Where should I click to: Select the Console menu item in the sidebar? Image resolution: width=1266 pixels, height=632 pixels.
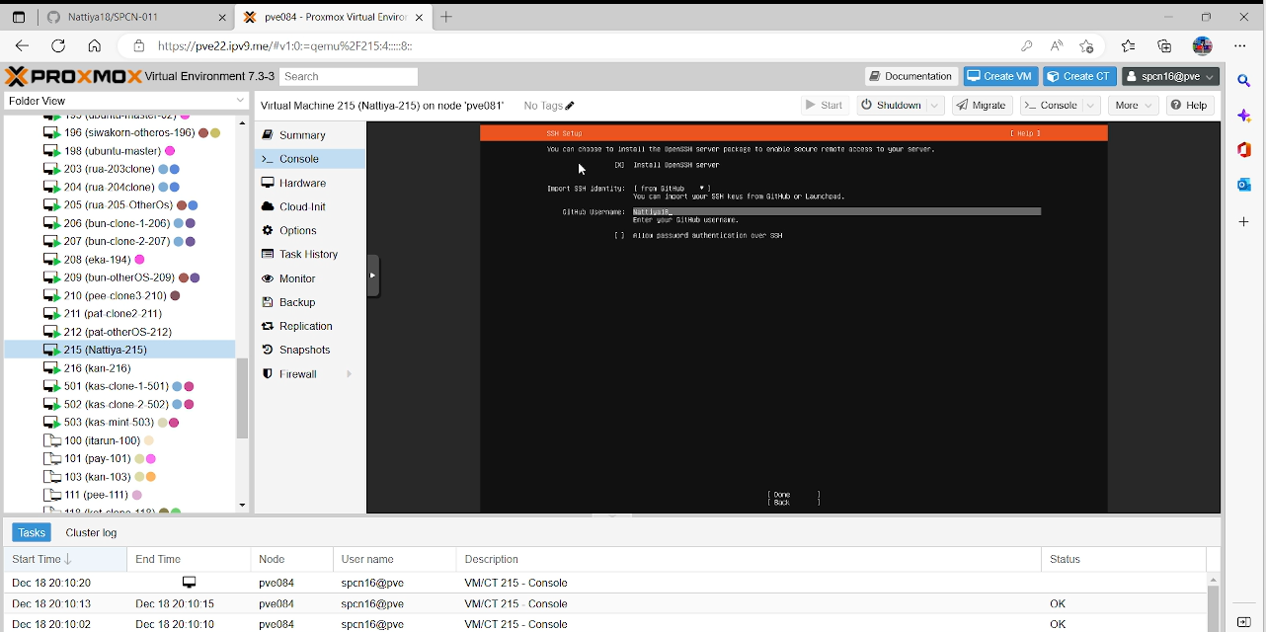pyautogui.click(x=309, y=159)
